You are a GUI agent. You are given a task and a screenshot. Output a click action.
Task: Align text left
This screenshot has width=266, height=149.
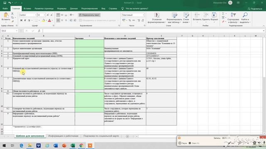point(58,20)
